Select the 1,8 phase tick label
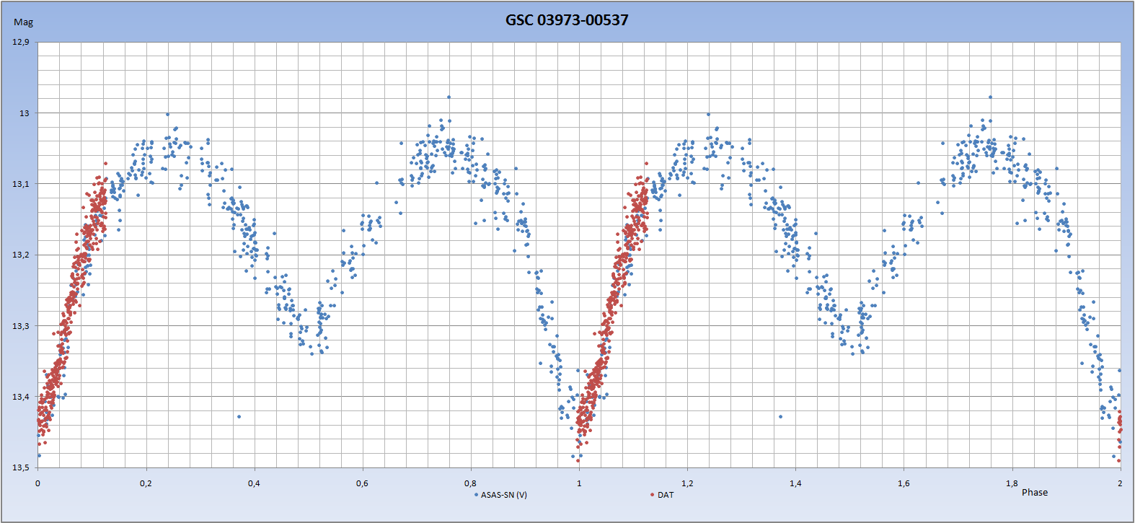This screenshot has width=1135, height=523. click(x=1012, y=483)
